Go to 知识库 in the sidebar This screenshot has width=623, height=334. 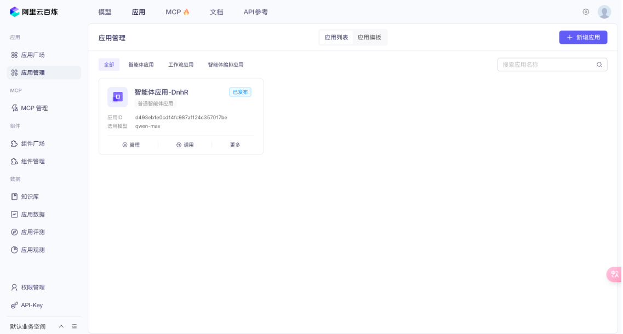(x=30, y=197)
